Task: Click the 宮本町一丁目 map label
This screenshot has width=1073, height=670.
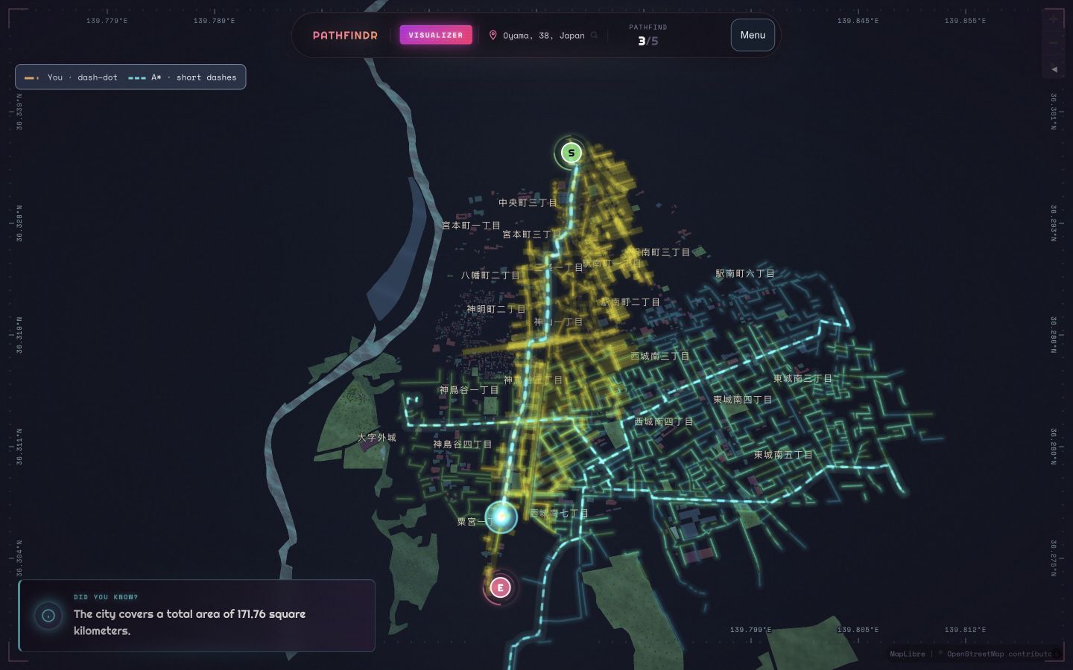Action: coord(471,226)
